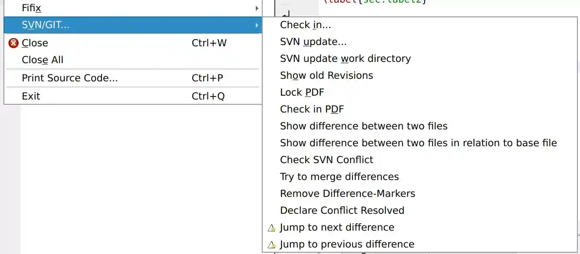
Task: Select Show difference between two files
Action: tap(364, 126)
